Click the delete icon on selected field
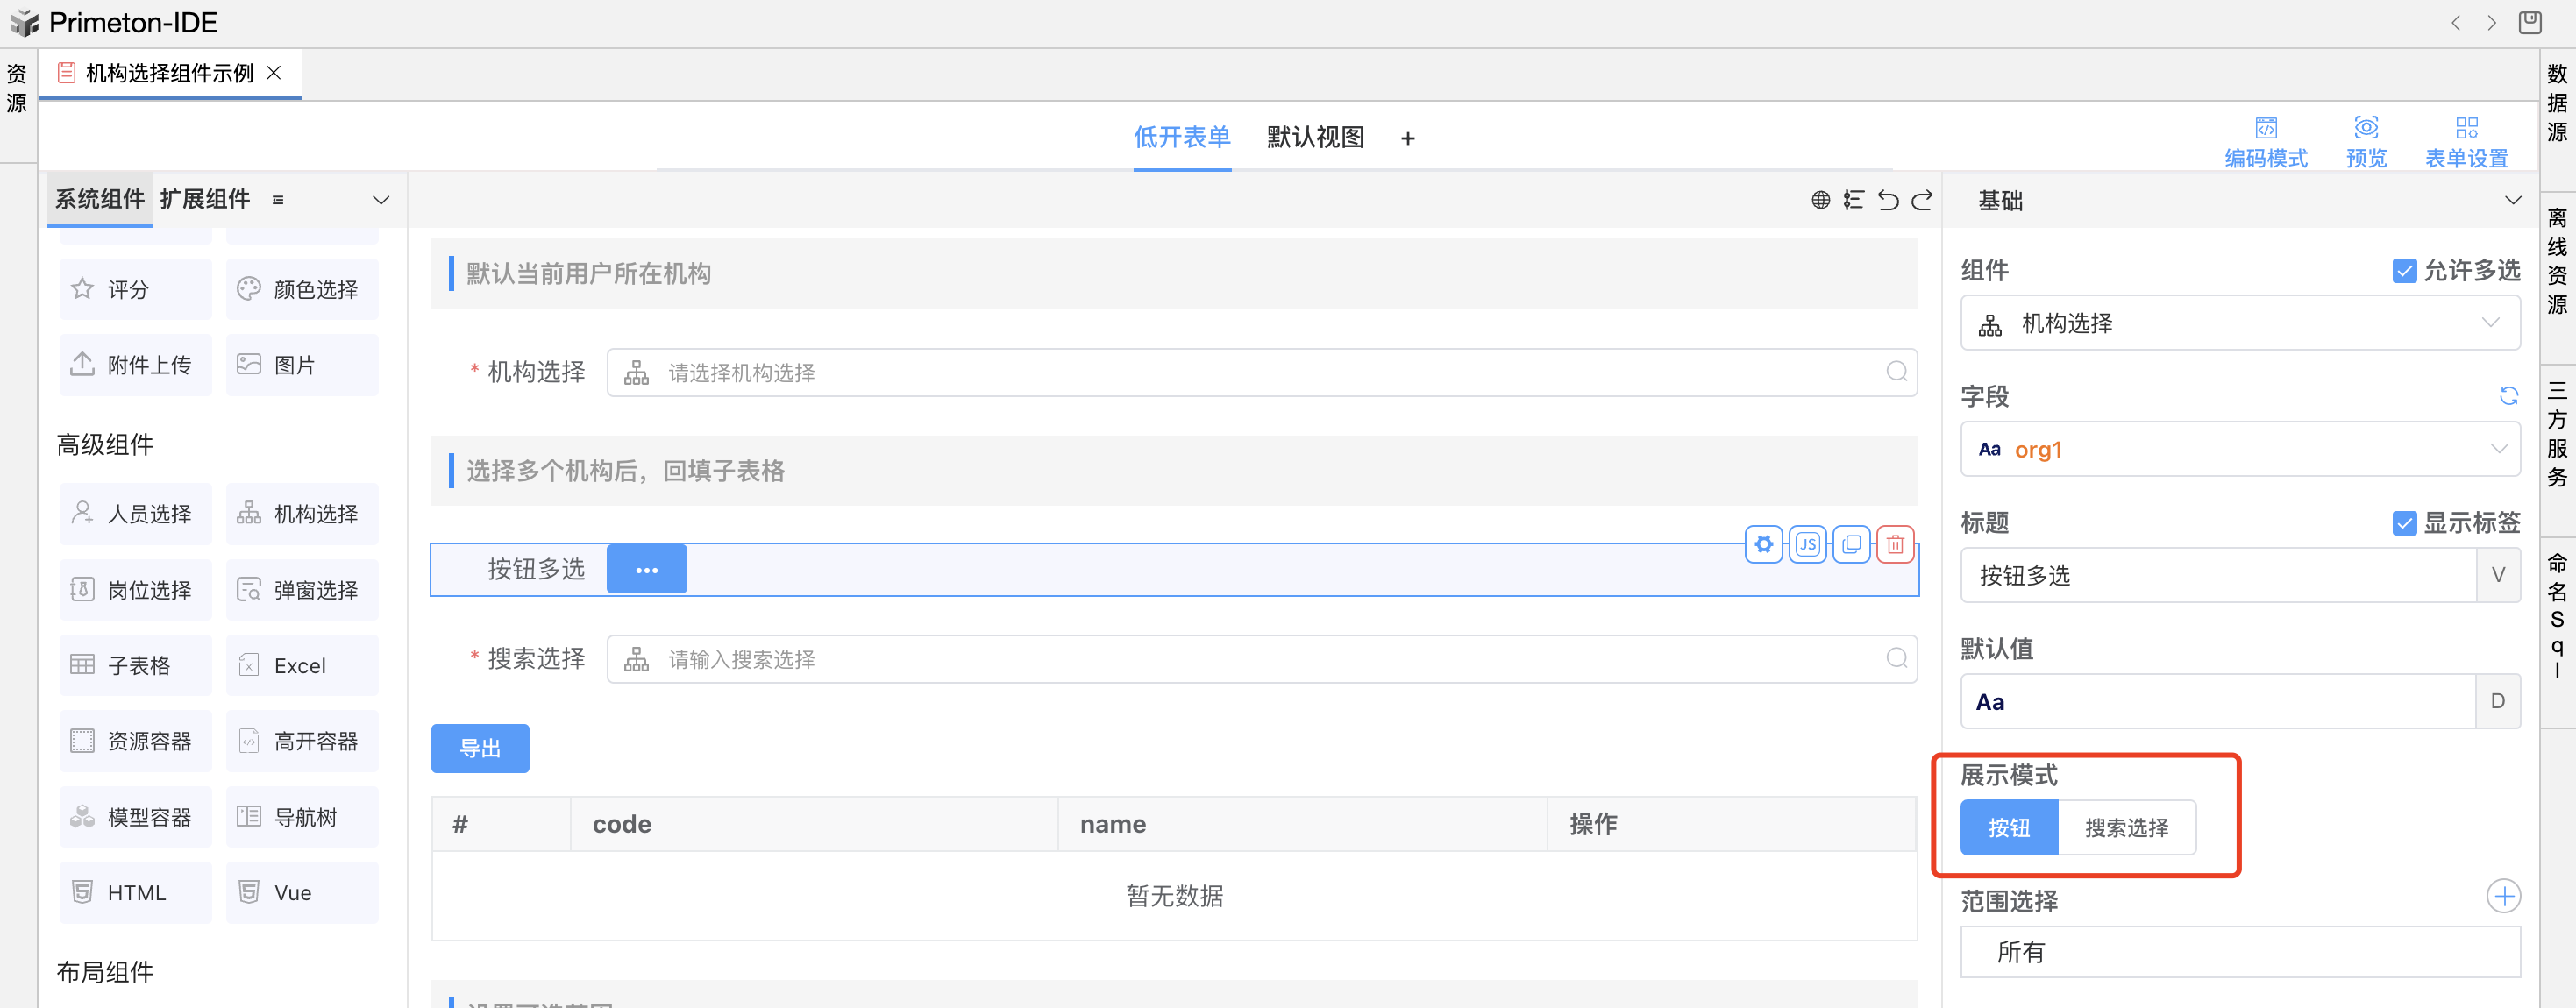This screenshot has width=2576, height=1008. coord(1894,544)
